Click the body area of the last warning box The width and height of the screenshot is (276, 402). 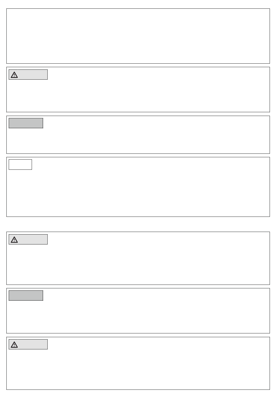138,369
